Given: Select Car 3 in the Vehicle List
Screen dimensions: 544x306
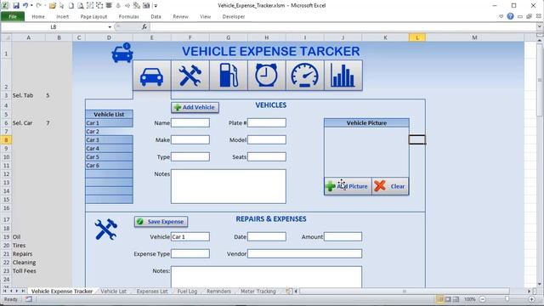Looking at the screenshot, I should (x=109, y=139).
